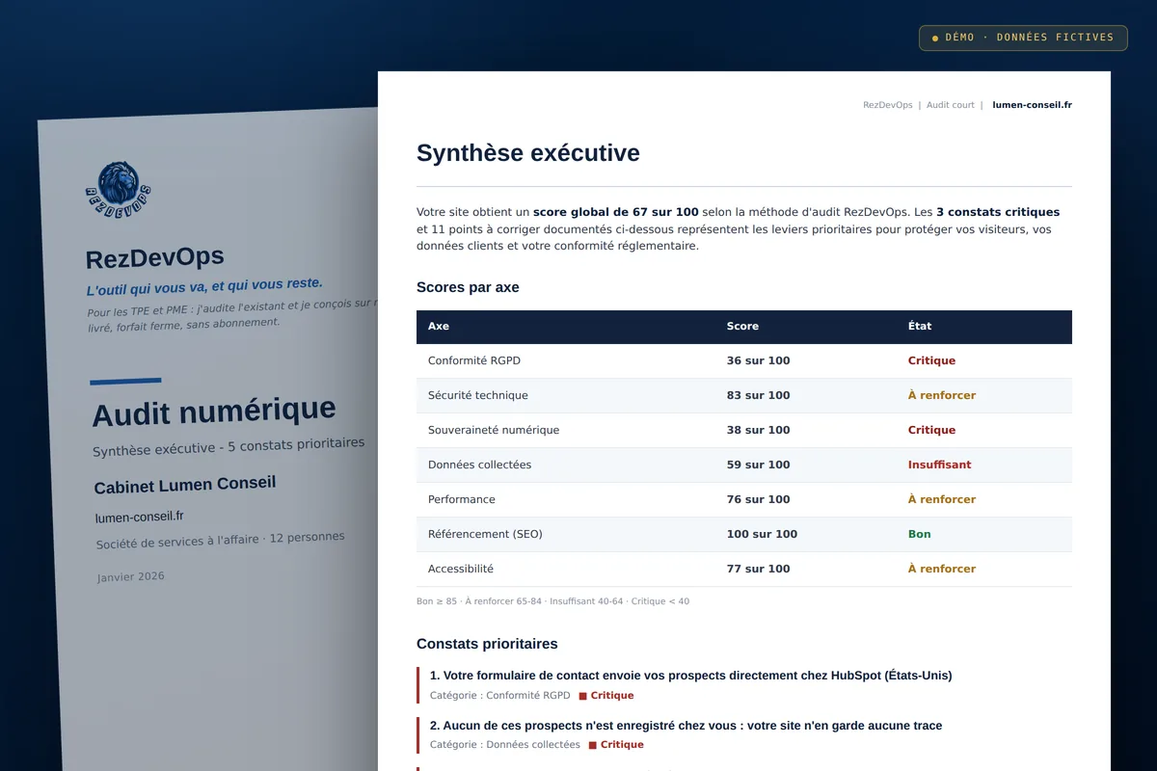Click the '83 sur 100' score cell
Image resolution: width=1157 pixels, height=771 pixels.
coord(758,395)
